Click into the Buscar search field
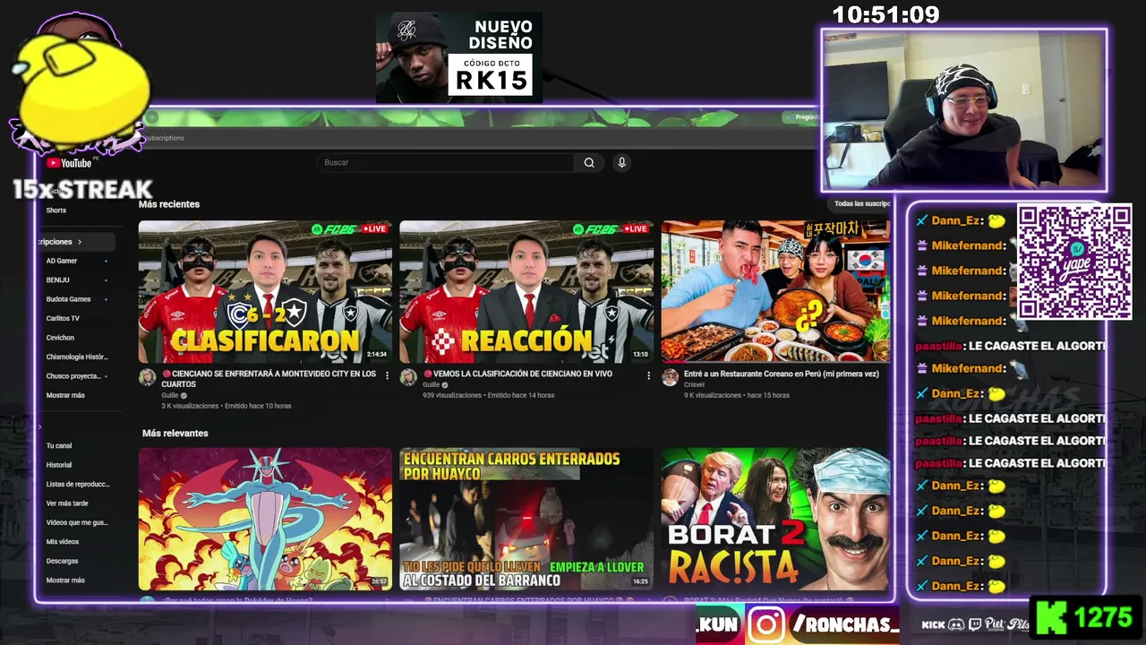The image size is (1146, 645). click(445, 162)
